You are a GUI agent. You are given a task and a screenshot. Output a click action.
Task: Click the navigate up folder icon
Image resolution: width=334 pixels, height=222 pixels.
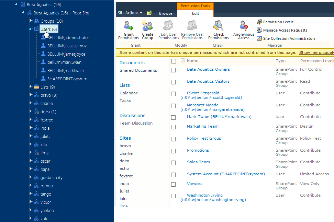[x=149, y=13]
